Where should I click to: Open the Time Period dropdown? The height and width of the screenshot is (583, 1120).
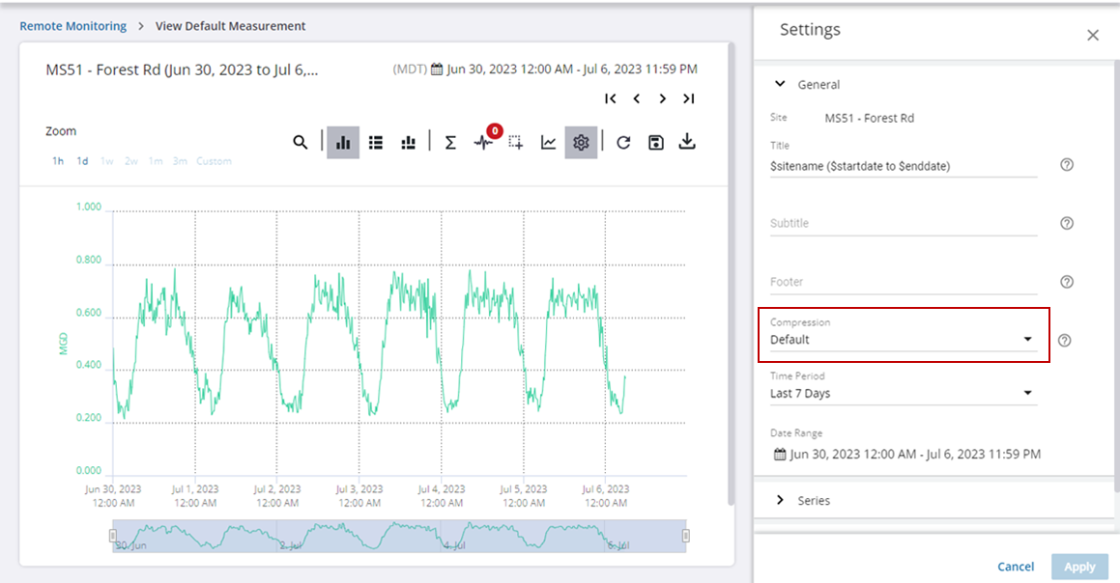pyautogui.click(x=902, y=393)
